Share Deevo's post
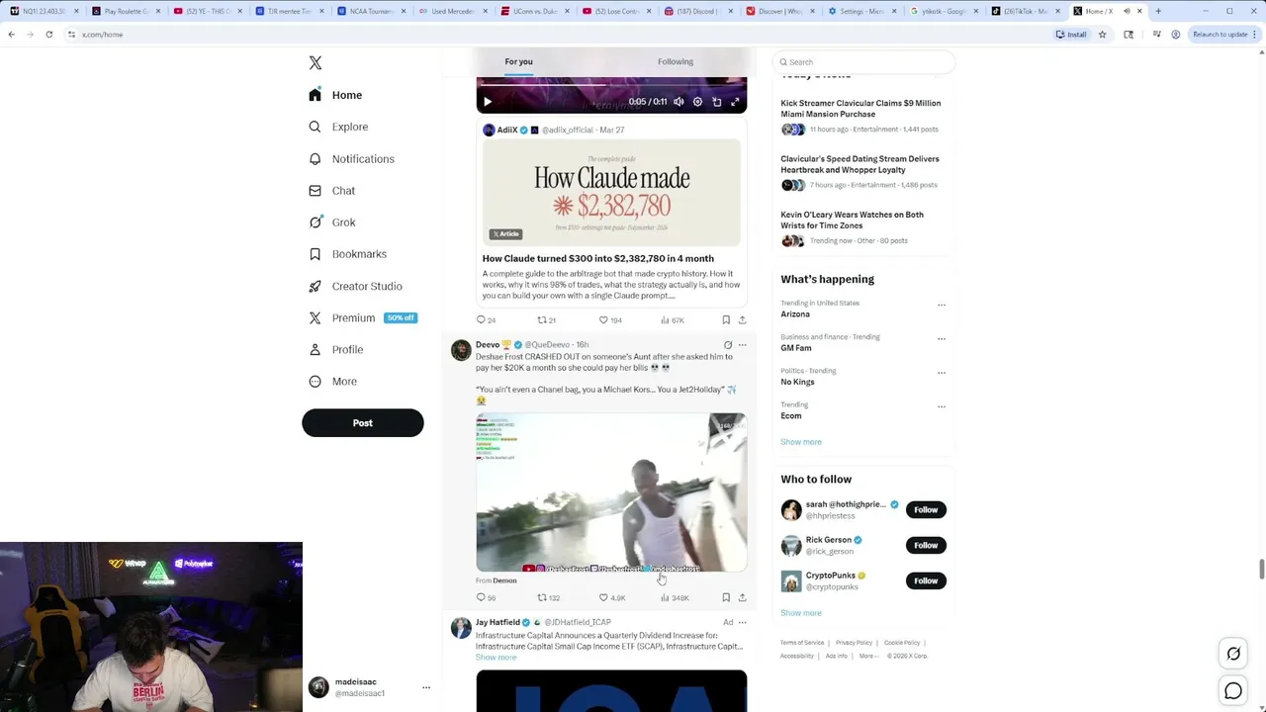The image size is (1266, 712). pos(742,597)
